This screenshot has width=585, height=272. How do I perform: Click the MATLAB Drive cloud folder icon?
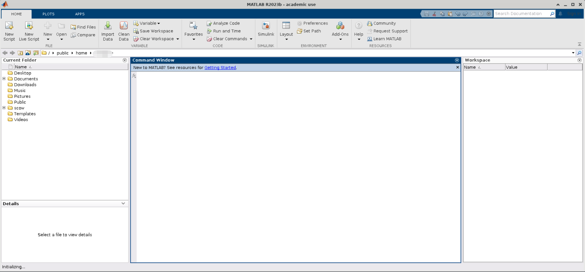28,53
